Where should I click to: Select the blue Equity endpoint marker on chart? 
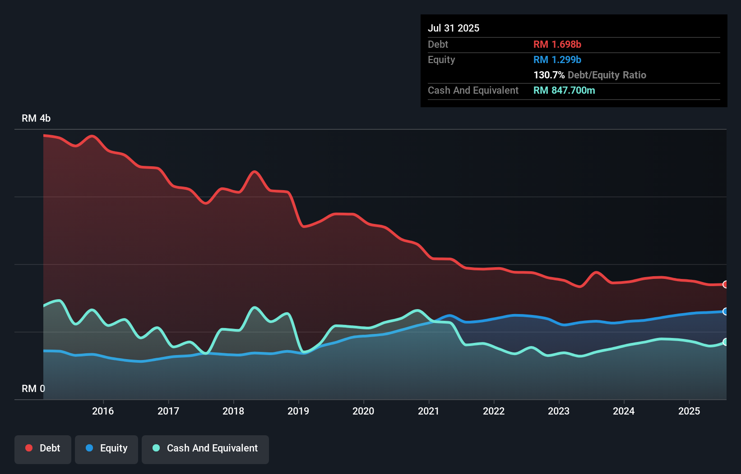[725, 312]
